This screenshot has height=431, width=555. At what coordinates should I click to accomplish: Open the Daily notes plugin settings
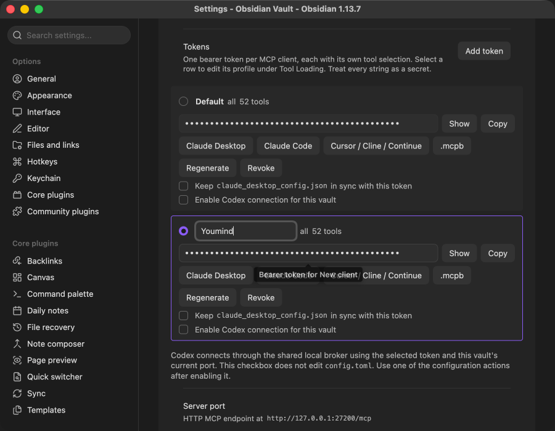pyautogui.click(x=47, y=310)
